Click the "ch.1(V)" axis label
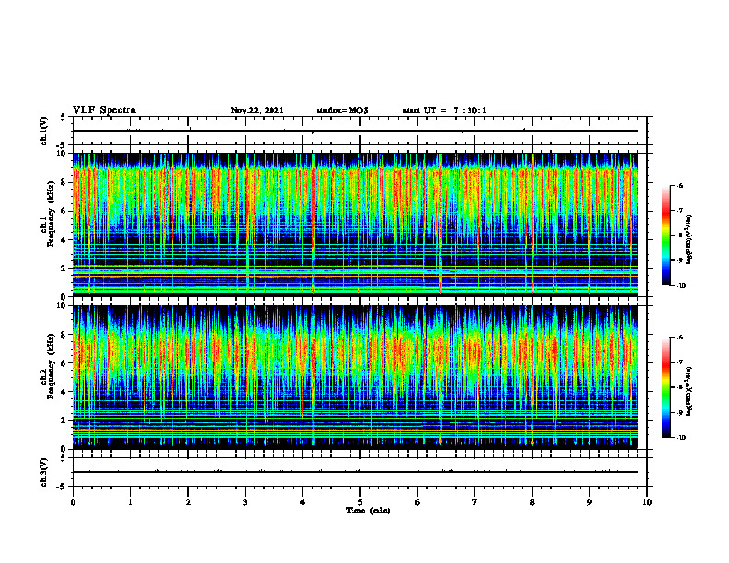 pos(43,131)
